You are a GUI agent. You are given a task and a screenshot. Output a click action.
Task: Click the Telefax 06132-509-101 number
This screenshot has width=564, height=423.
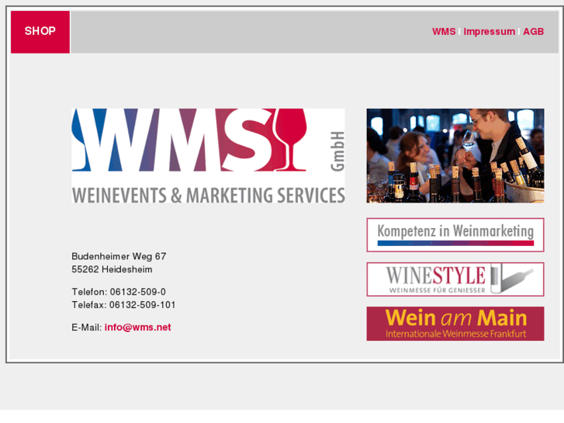point(143,305)
